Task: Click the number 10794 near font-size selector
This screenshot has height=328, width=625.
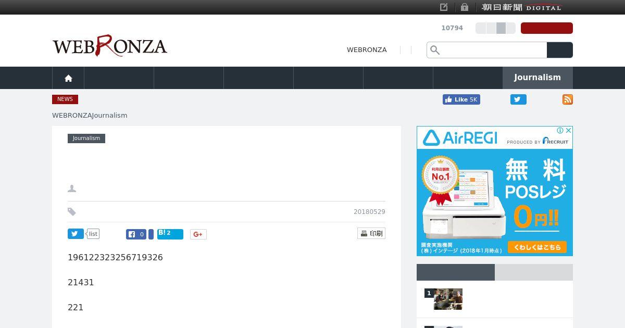Action: (452, 28)
